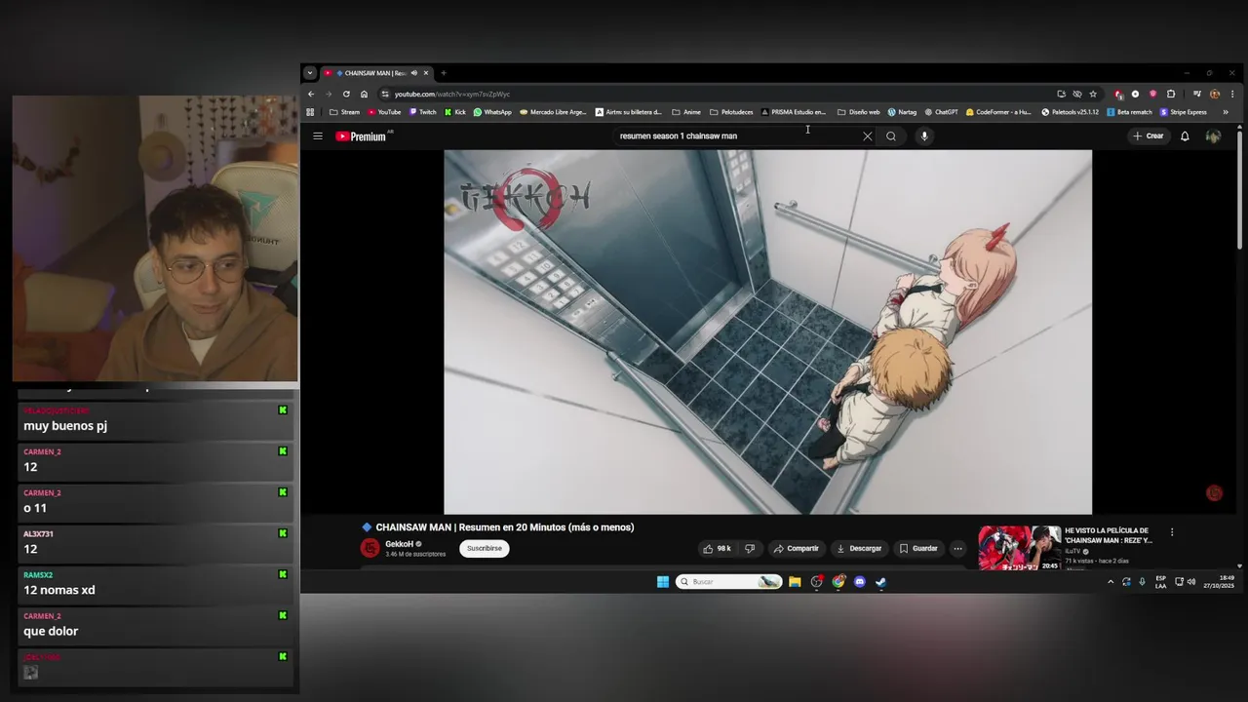1248x702 pixels.
Task: Open Stream bookmark folder
Action: (x=344, y=112)
